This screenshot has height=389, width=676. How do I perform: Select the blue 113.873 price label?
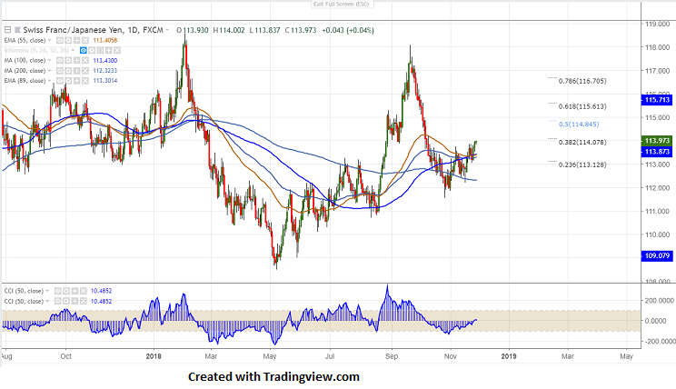coord(657,152)
